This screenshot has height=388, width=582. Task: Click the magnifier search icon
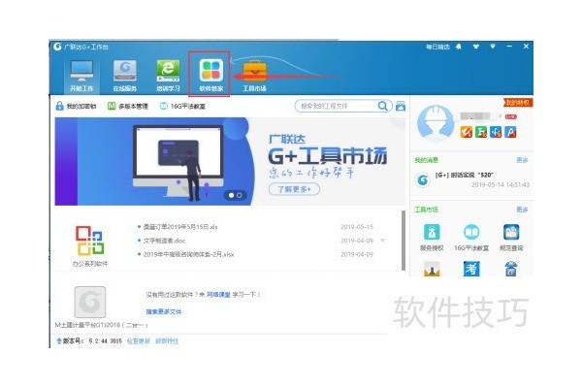pos(383,106)
